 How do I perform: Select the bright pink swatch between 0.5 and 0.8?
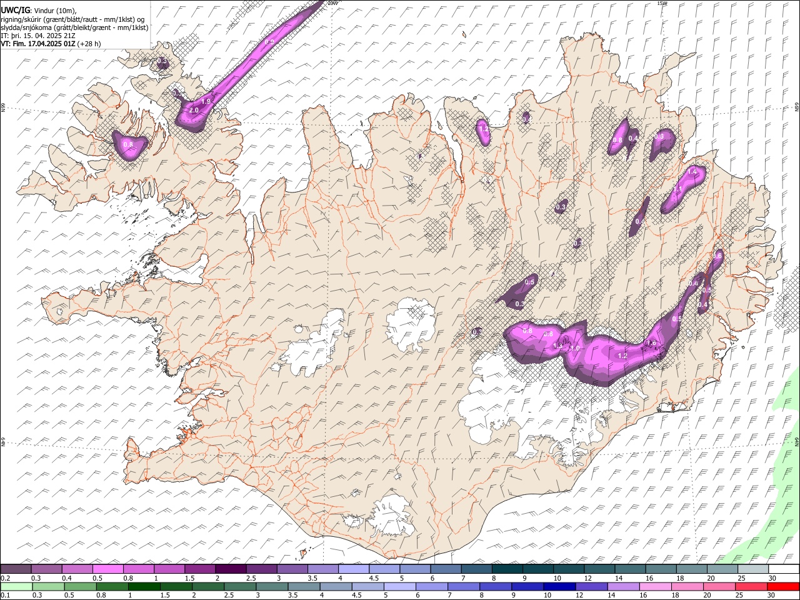coord(107,569)
